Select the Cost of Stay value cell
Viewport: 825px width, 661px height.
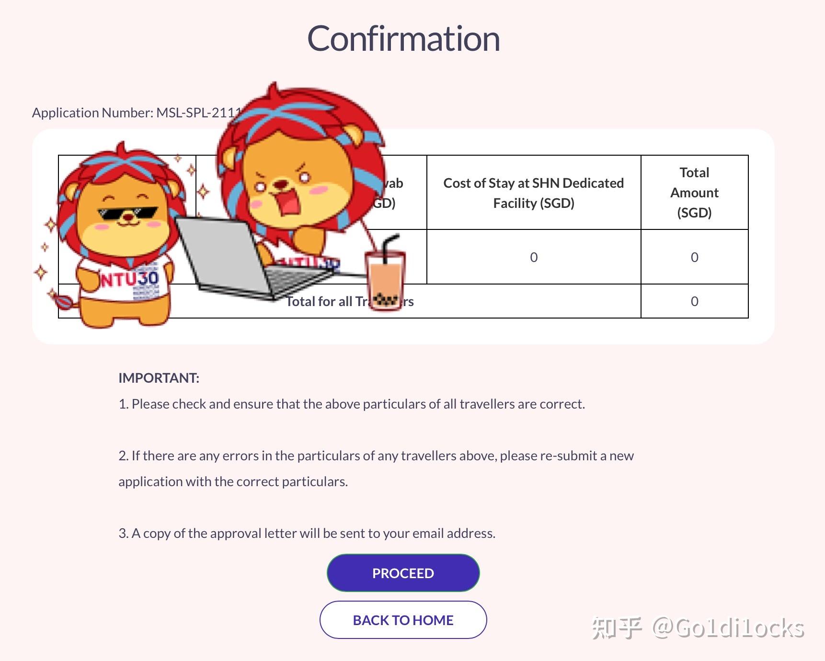pos(534,257)
